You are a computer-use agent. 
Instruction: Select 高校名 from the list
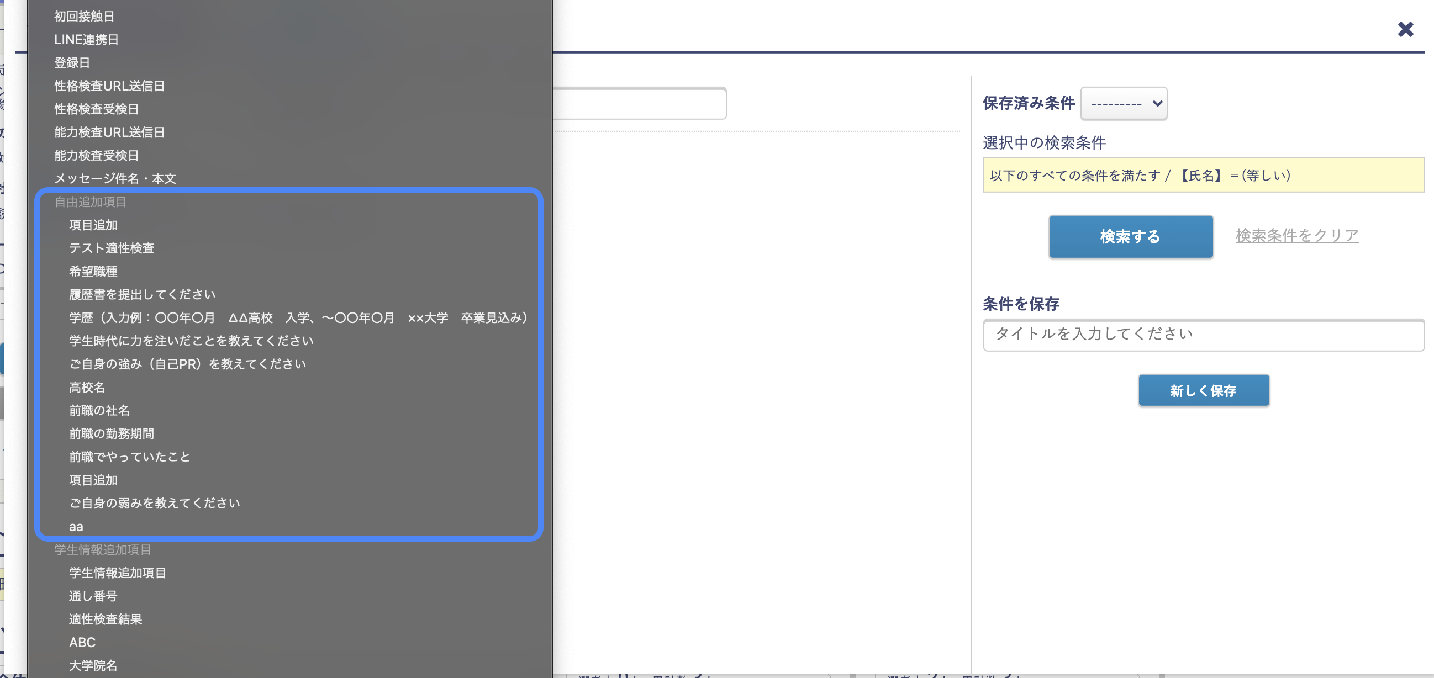(87, 387)
